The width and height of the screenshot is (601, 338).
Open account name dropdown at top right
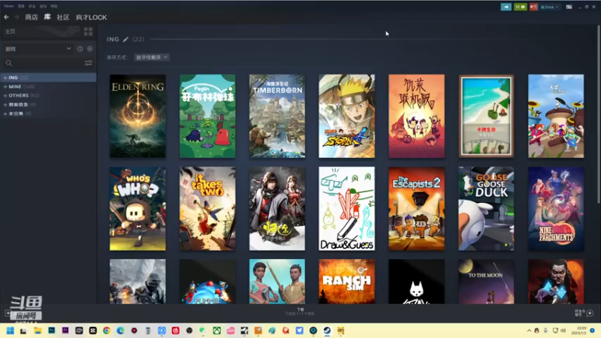click(x=550, y=7)
